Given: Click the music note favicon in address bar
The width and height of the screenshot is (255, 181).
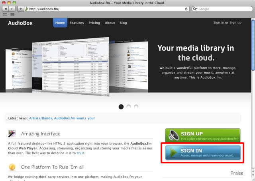Looking at the screenshot, I should 27,9.
